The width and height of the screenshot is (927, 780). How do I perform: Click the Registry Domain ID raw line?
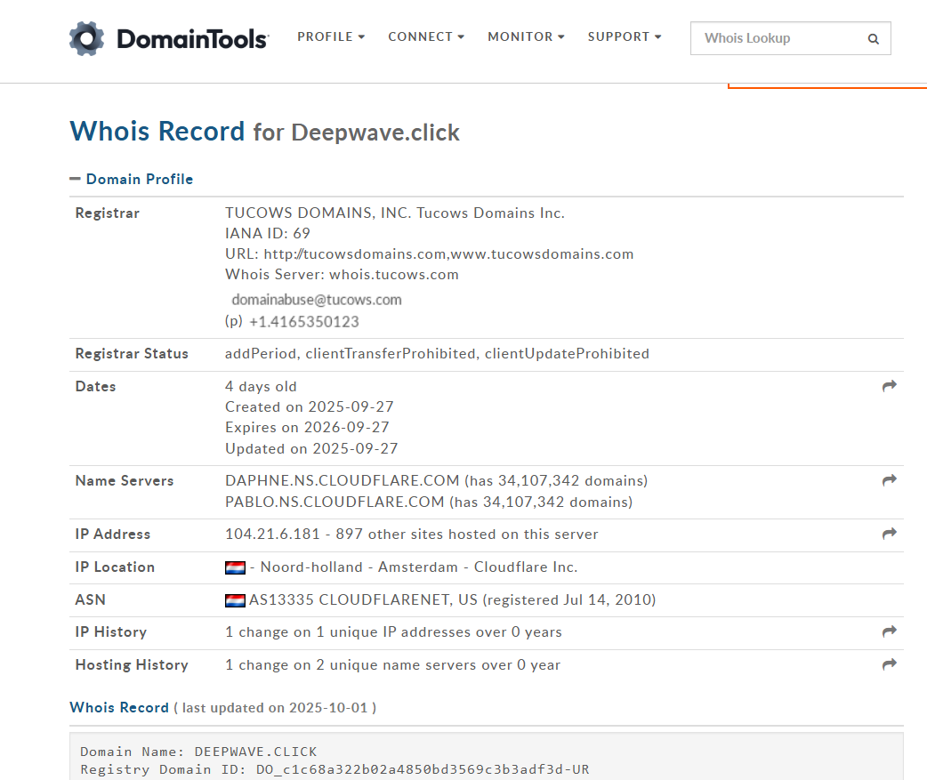click(x=335, y=769)
